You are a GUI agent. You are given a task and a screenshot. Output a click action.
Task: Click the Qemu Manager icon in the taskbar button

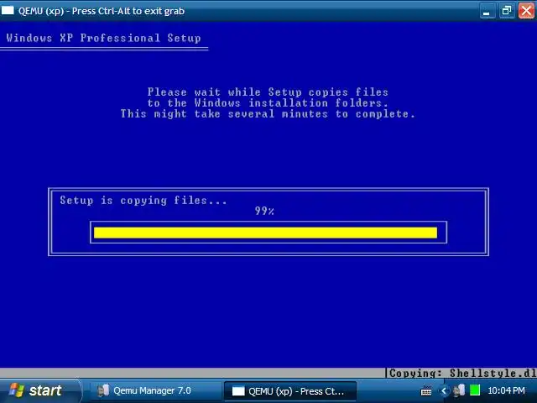click(x=103, y=390)
